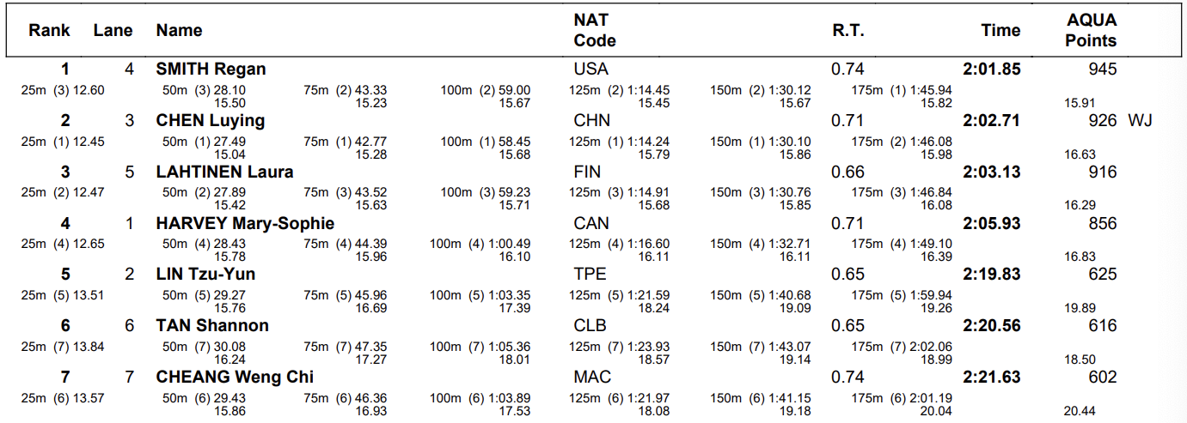The width and height of the screenshot is (1187, 423).
Task: Click swimmer name LAHTINEN Laura
Action: click(x=224, y=172)
